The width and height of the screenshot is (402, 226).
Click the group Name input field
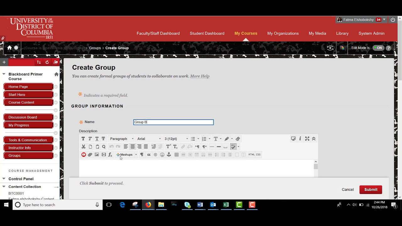[x=173, y=122]
